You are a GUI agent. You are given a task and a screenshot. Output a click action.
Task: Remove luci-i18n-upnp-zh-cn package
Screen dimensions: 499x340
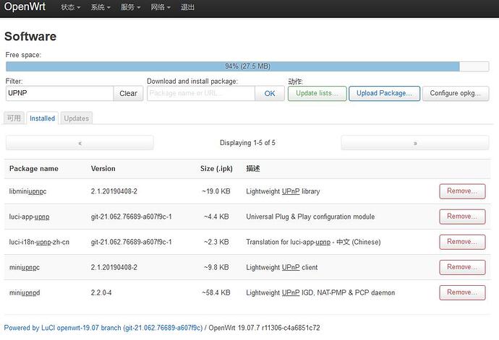tap(462, 242)
